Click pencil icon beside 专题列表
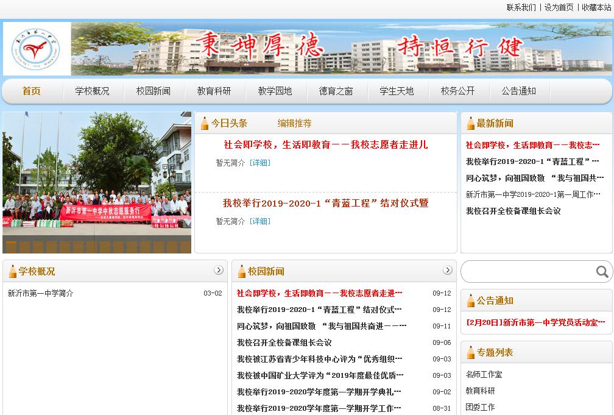 470,352
